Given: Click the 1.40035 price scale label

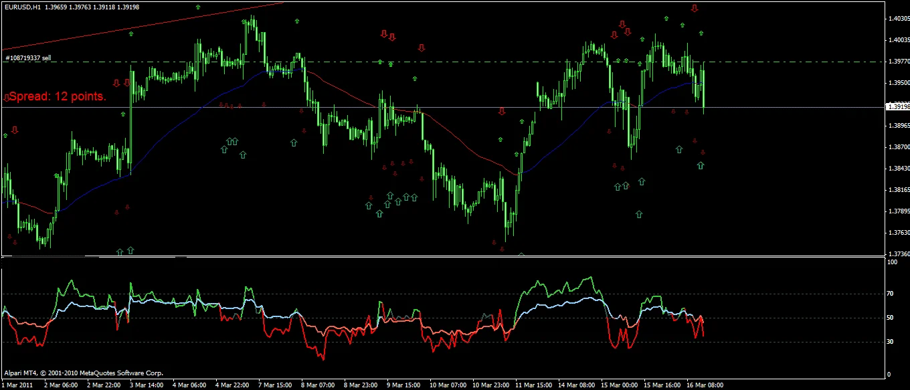Looking at the screenshot, I should tap(899, 40).
